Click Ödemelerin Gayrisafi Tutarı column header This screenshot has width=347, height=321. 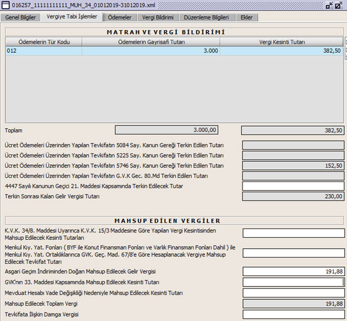151,42
